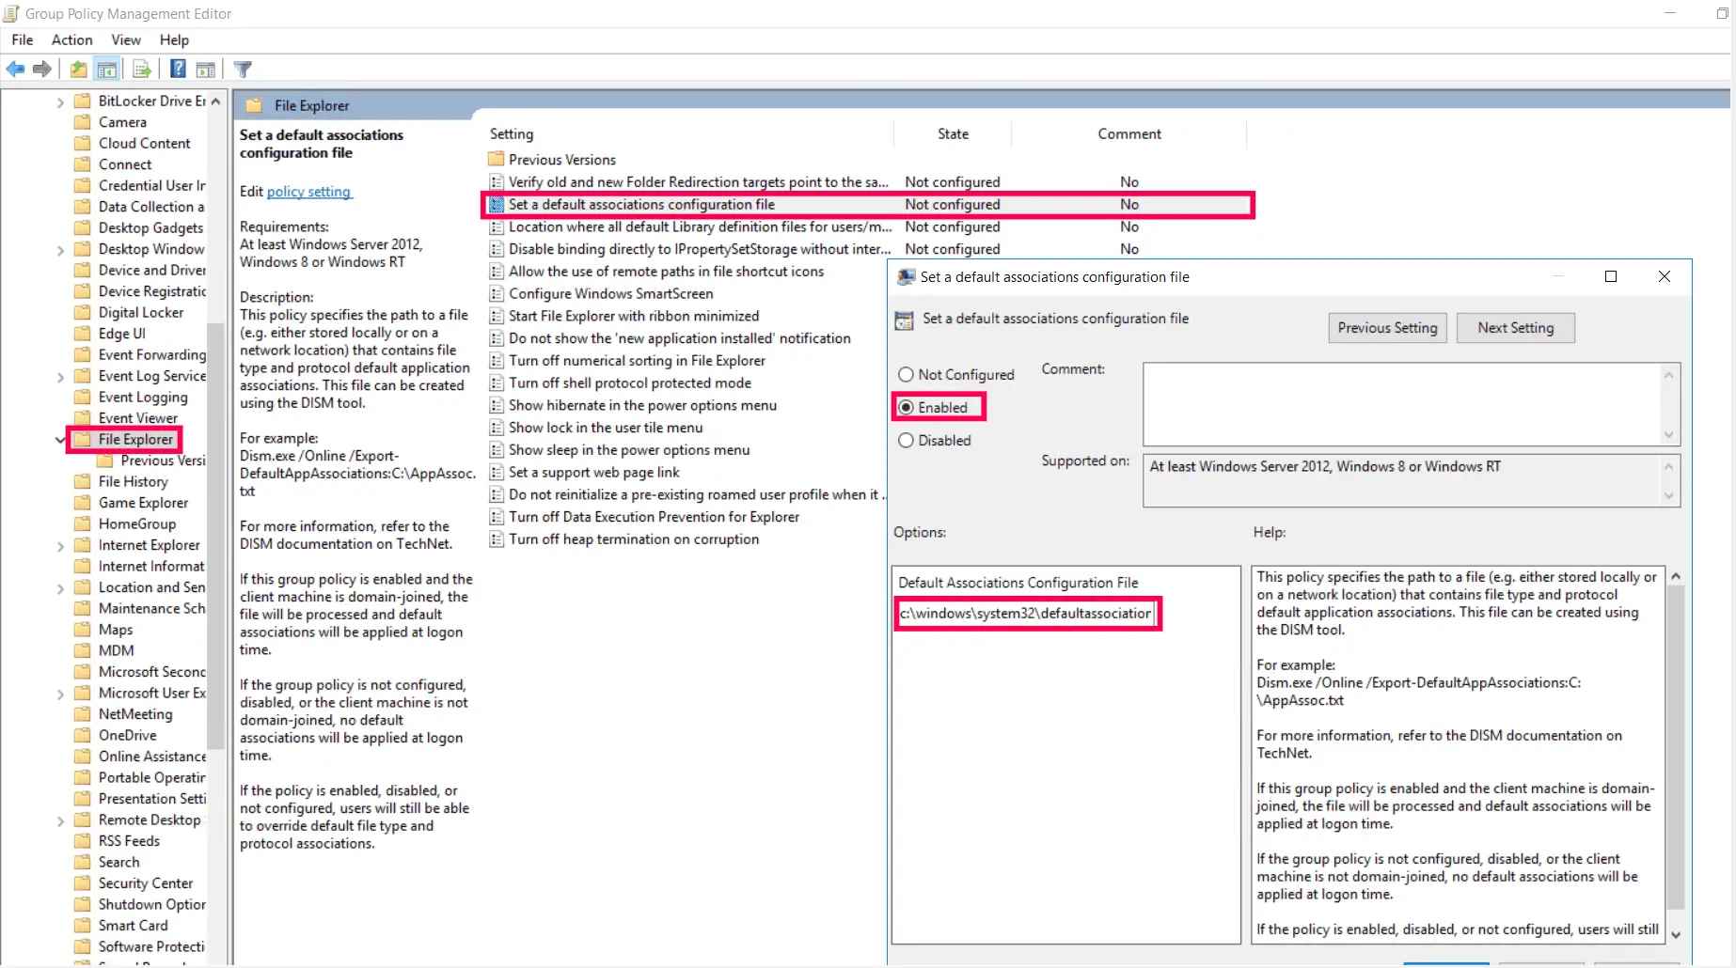The height and width of the screenshot is (968, 1736).
Task: Click the Show/Hide Action Pane toolbar icon
Action: pyautogui.click(x=206, y=69)
